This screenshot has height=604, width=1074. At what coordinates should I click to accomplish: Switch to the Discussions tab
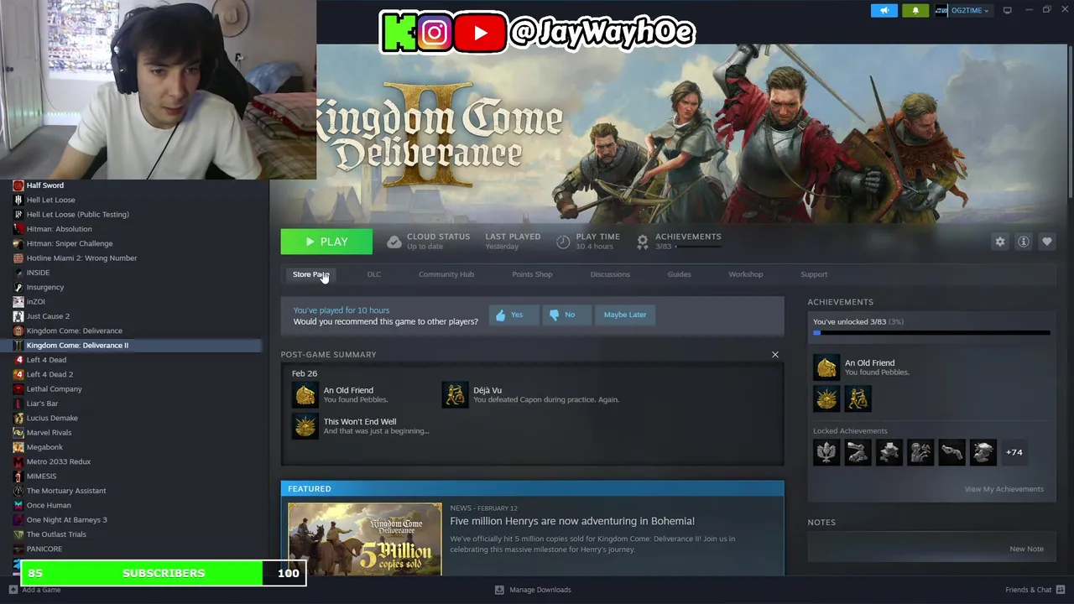[610, 274]
